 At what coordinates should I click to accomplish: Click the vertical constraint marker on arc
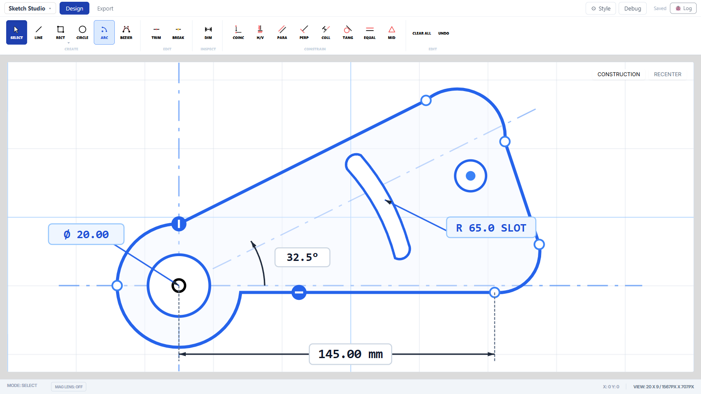click(179, 224)
